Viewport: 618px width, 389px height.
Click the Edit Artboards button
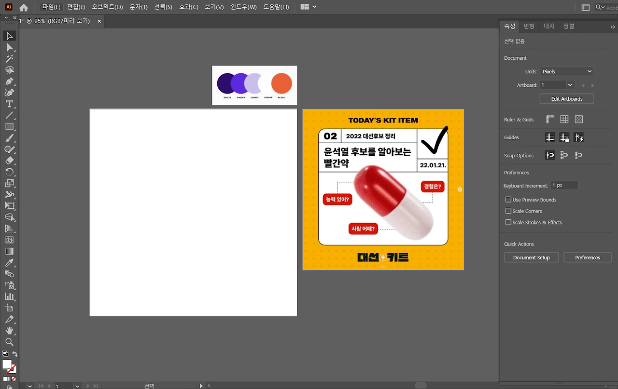click(567, 99)
